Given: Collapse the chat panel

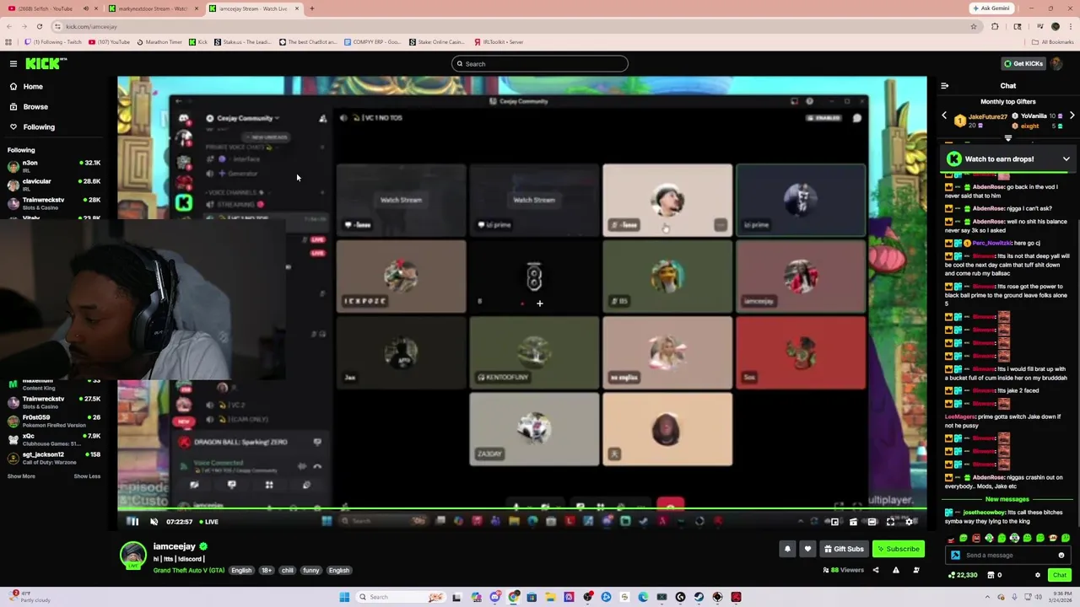Looking at the screenshot, I should click(944, 85).
